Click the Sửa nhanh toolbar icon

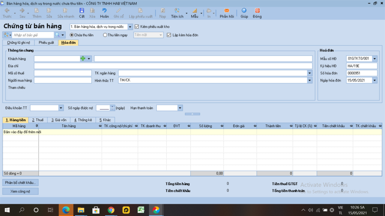65,10
